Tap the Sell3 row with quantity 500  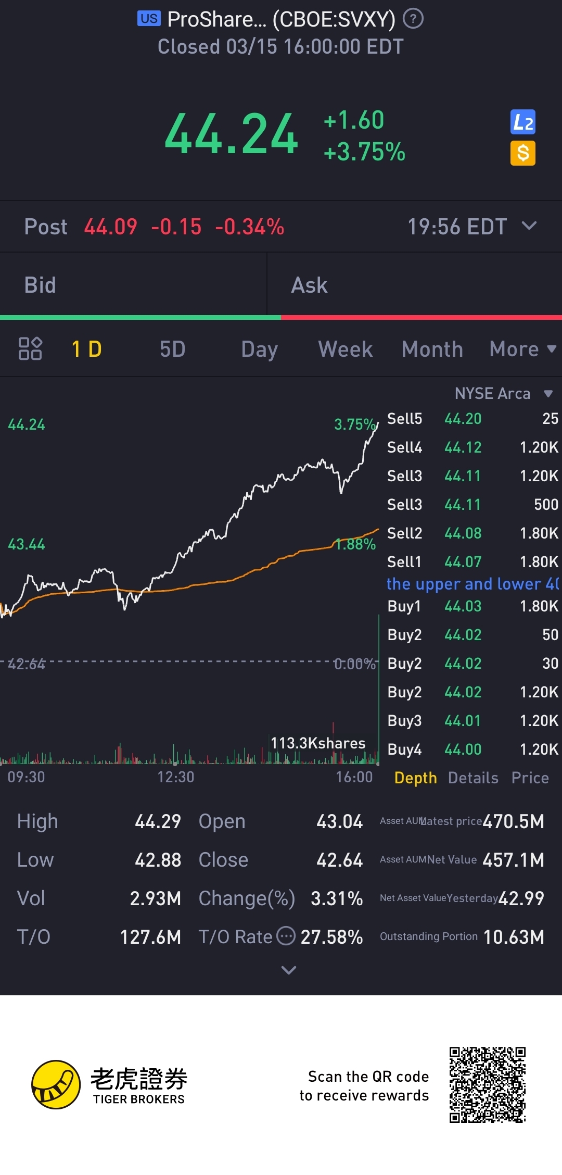click(472, 505)
